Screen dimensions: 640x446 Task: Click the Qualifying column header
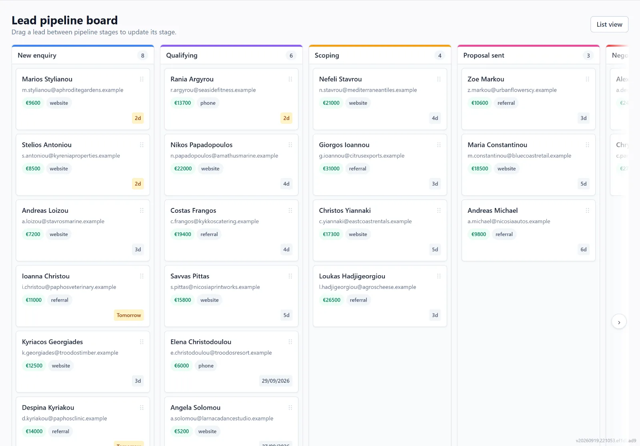(x=231, y=56)
